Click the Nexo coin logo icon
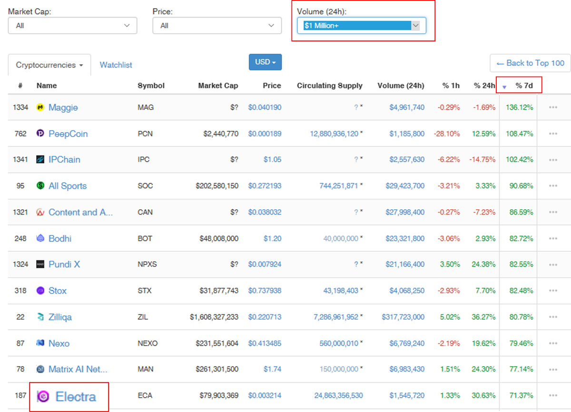Screen dimensions: 571x412 pyautogui.click(x=40, y=343)
